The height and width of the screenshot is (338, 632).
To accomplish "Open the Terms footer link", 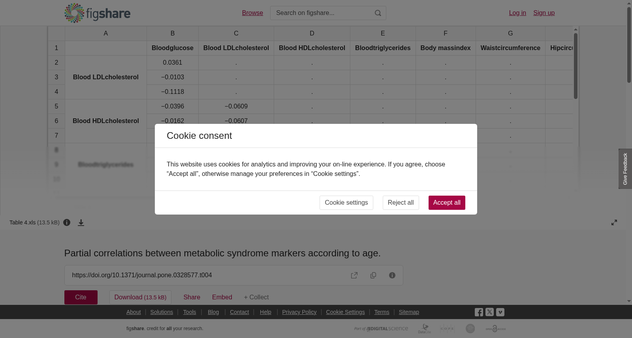I will point(382,312).
